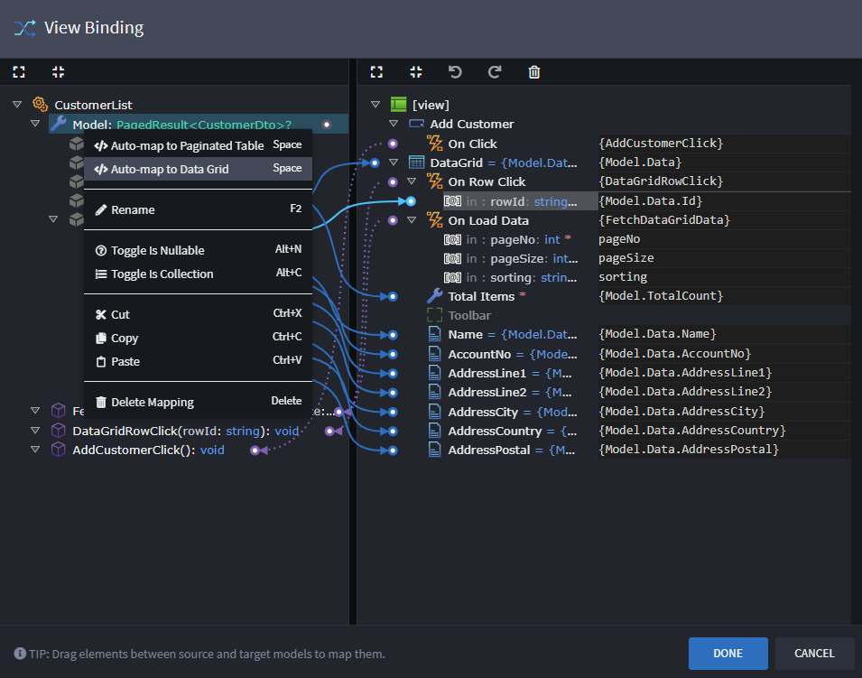The width and height of the screenshot is (862, 678).
Task: Select Toggle Is Nullable menu item
Action: (x=198, y=250)
